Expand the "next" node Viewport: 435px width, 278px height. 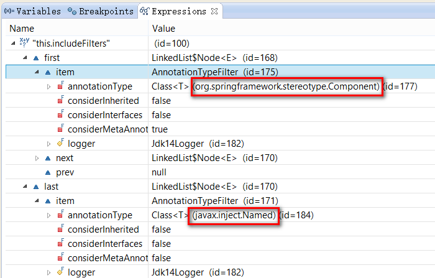coord(37,158)
